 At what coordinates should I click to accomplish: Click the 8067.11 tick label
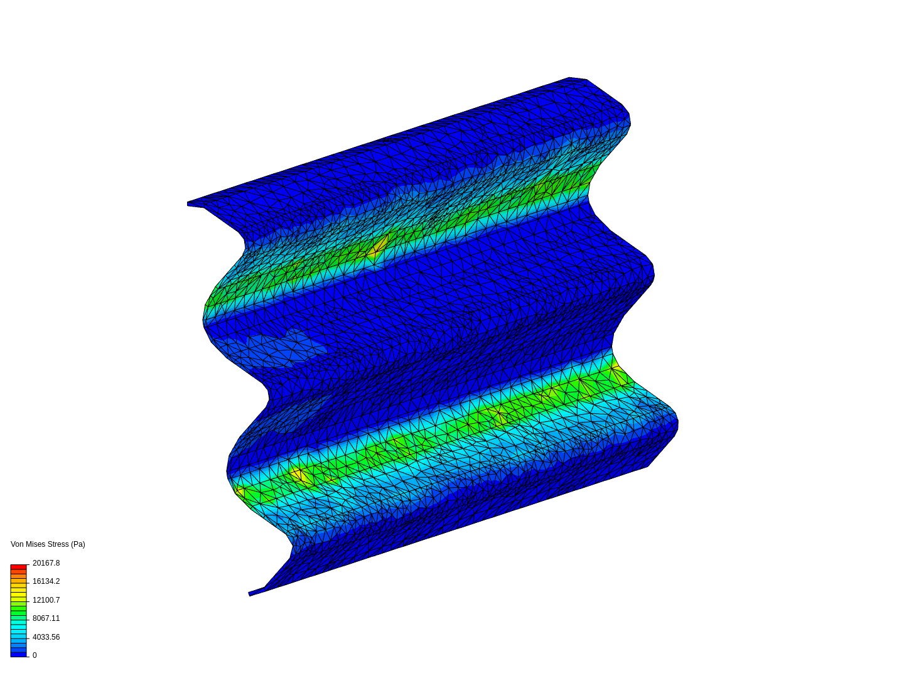(46, 618)
